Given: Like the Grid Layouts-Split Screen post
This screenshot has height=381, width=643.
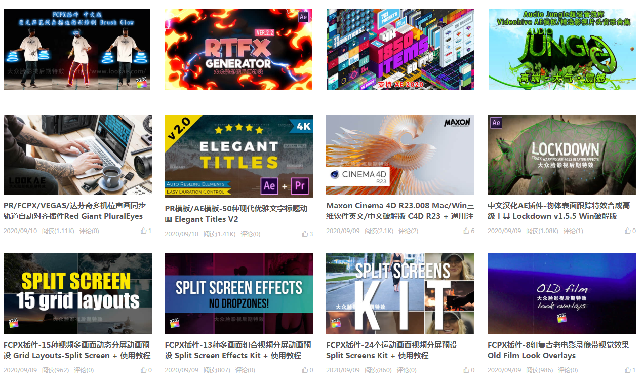Looking at the screenshot, I should point(144,370).
